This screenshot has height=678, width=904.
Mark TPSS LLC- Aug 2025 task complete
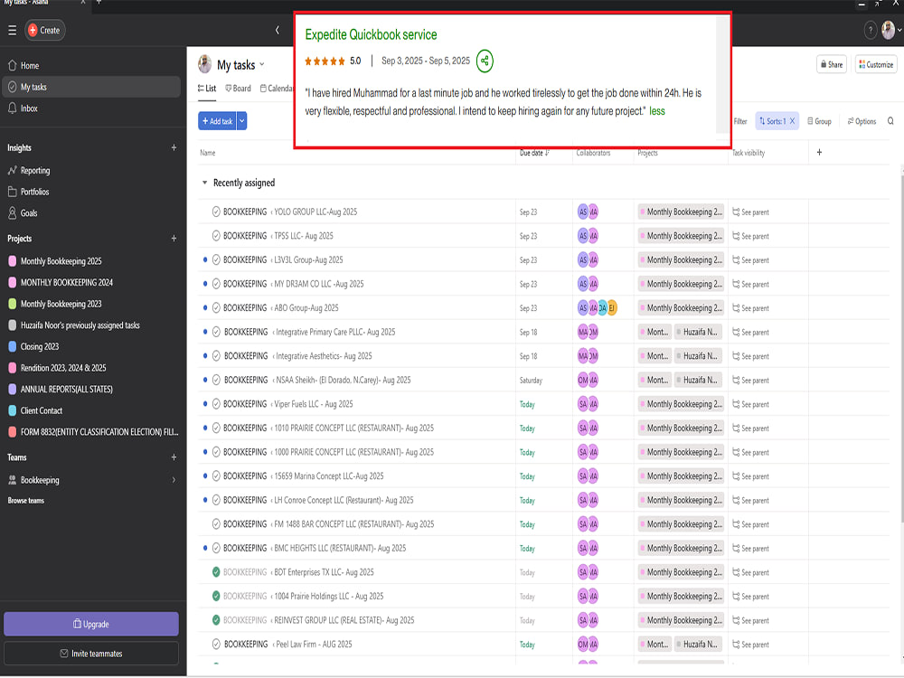click(216, 236)
